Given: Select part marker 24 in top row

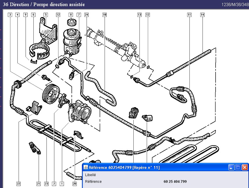Looking at the screenshot, I should [86, 14].
